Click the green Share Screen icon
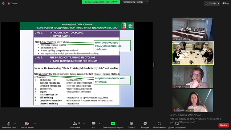This screenshot has width=231, height=130. tap(113, 124)
